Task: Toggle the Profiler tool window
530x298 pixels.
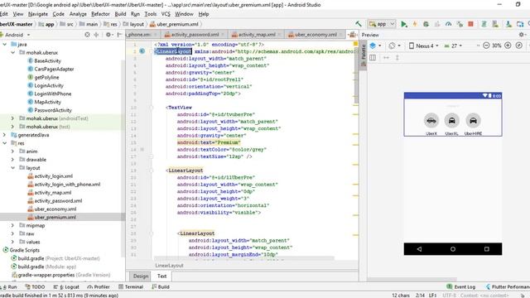Action: coord(99,287)
